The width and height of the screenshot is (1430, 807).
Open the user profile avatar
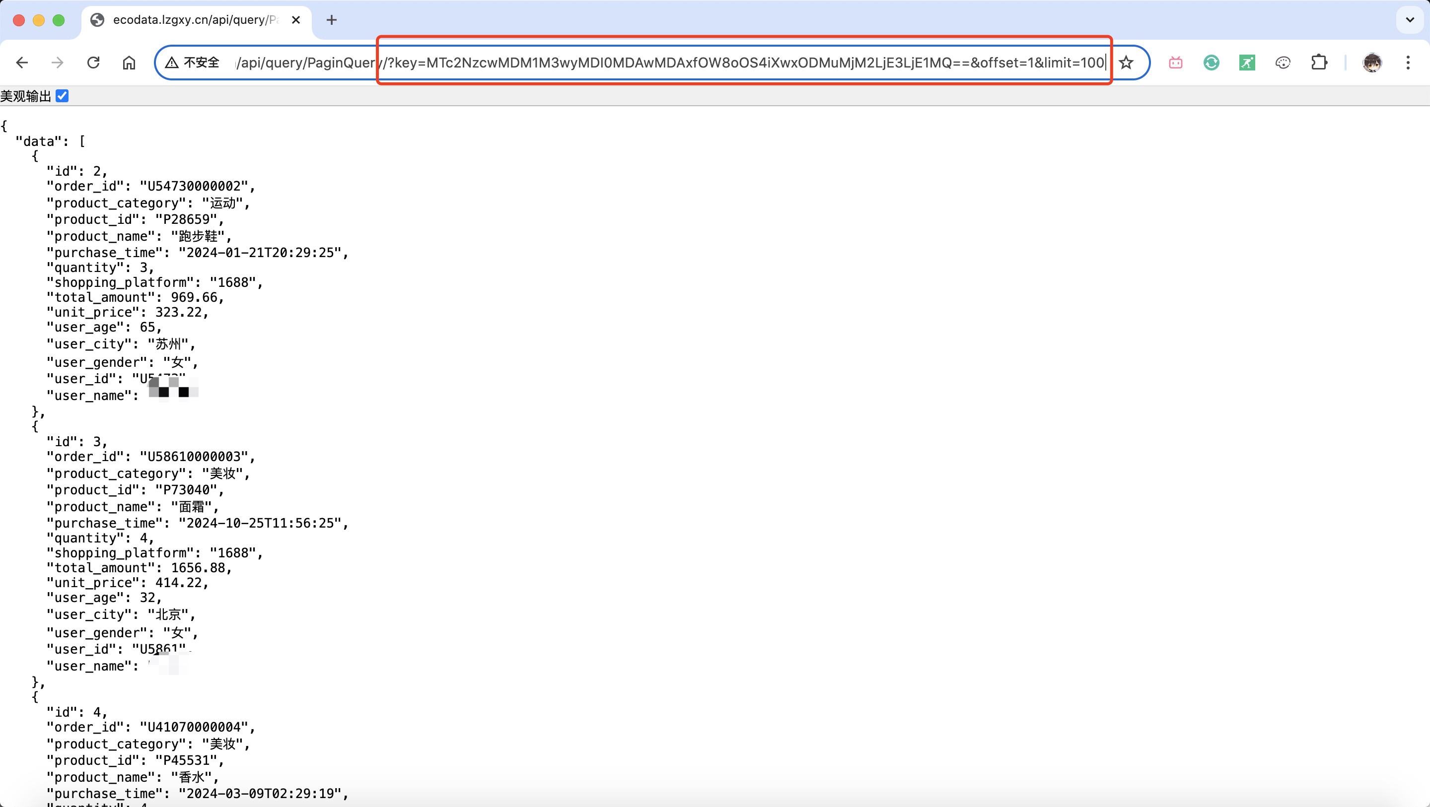[x=1372, y=63]
